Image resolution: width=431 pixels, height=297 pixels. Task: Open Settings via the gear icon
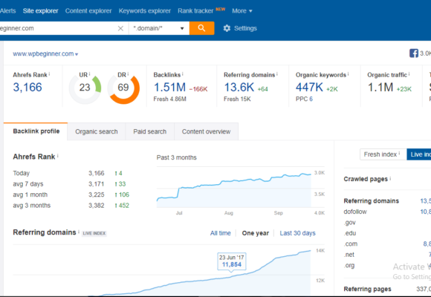pyautogui.click(x=227, y=28)
